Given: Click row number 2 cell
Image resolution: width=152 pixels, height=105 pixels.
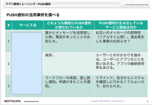Looking at the screenshot, I should click(x=9, y=64).
